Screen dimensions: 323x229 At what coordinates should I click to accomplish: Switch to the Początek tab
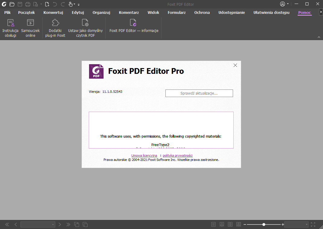coord(26,13)
